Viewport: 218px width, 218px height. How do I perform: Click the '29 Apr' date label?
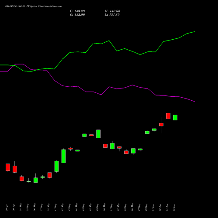pyautogui.click(x=7, y=208)
